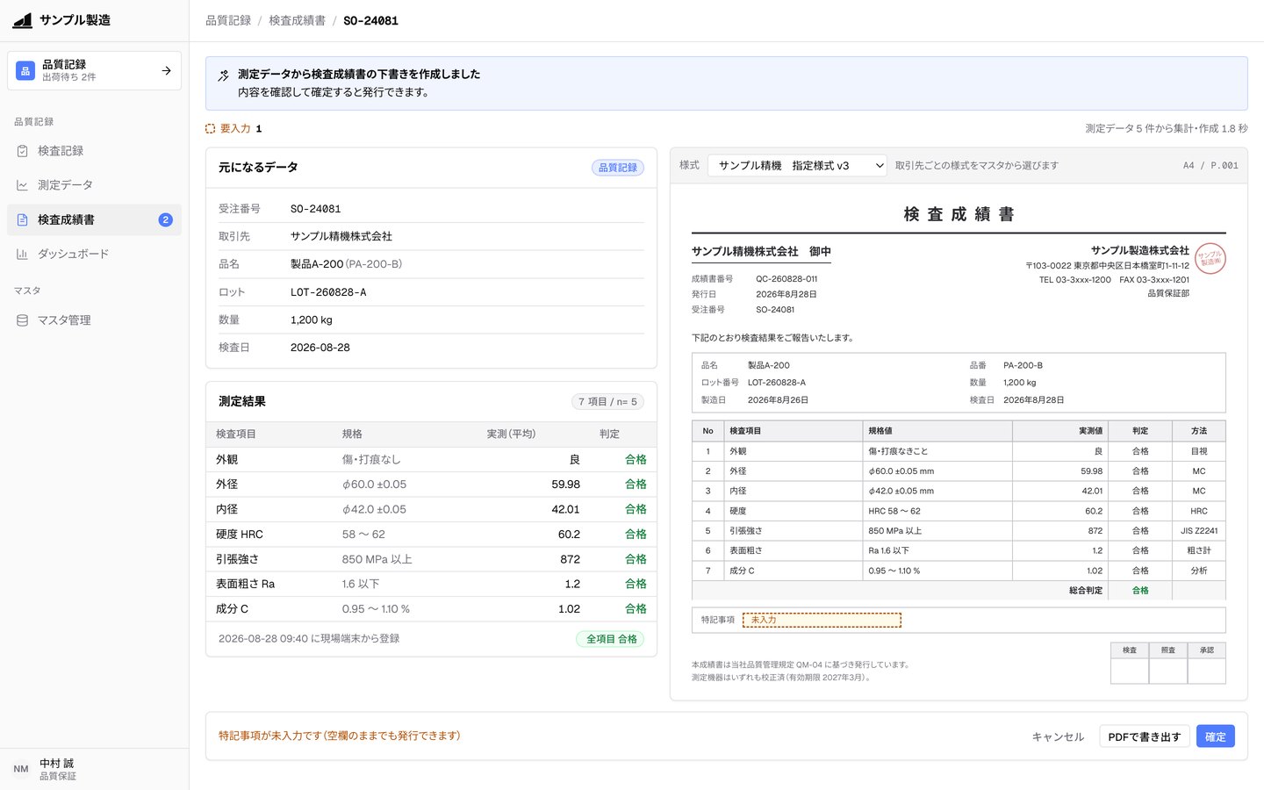The height and width of the screenshot is (790, 1264).
Task: Click the マスタ管理 database icon
Action: click(22, 320)
